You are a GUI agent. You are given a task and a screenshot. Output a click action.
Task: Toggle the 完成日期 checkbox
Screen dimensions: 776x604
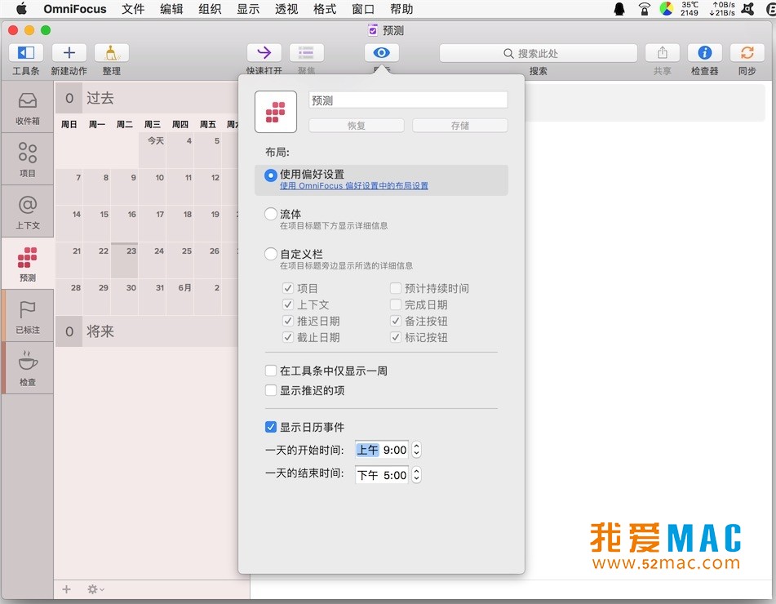396,304
